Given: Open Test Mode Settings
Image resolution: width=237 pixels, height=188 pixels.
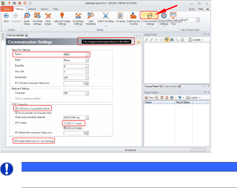Looking at the screenshot, I should click(x=37, y=18).
